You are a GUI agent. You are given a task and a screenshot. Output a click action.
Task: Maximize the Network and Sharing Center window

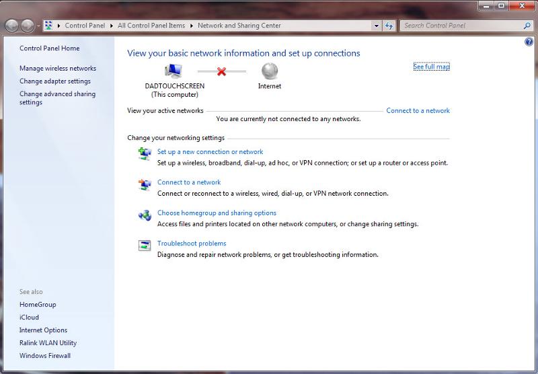501,6
